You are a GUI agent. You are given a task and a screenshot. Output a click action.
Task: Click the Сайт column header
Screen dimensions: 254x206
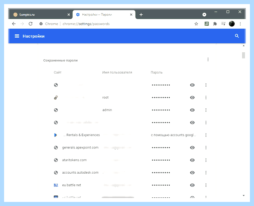point(57,72)
